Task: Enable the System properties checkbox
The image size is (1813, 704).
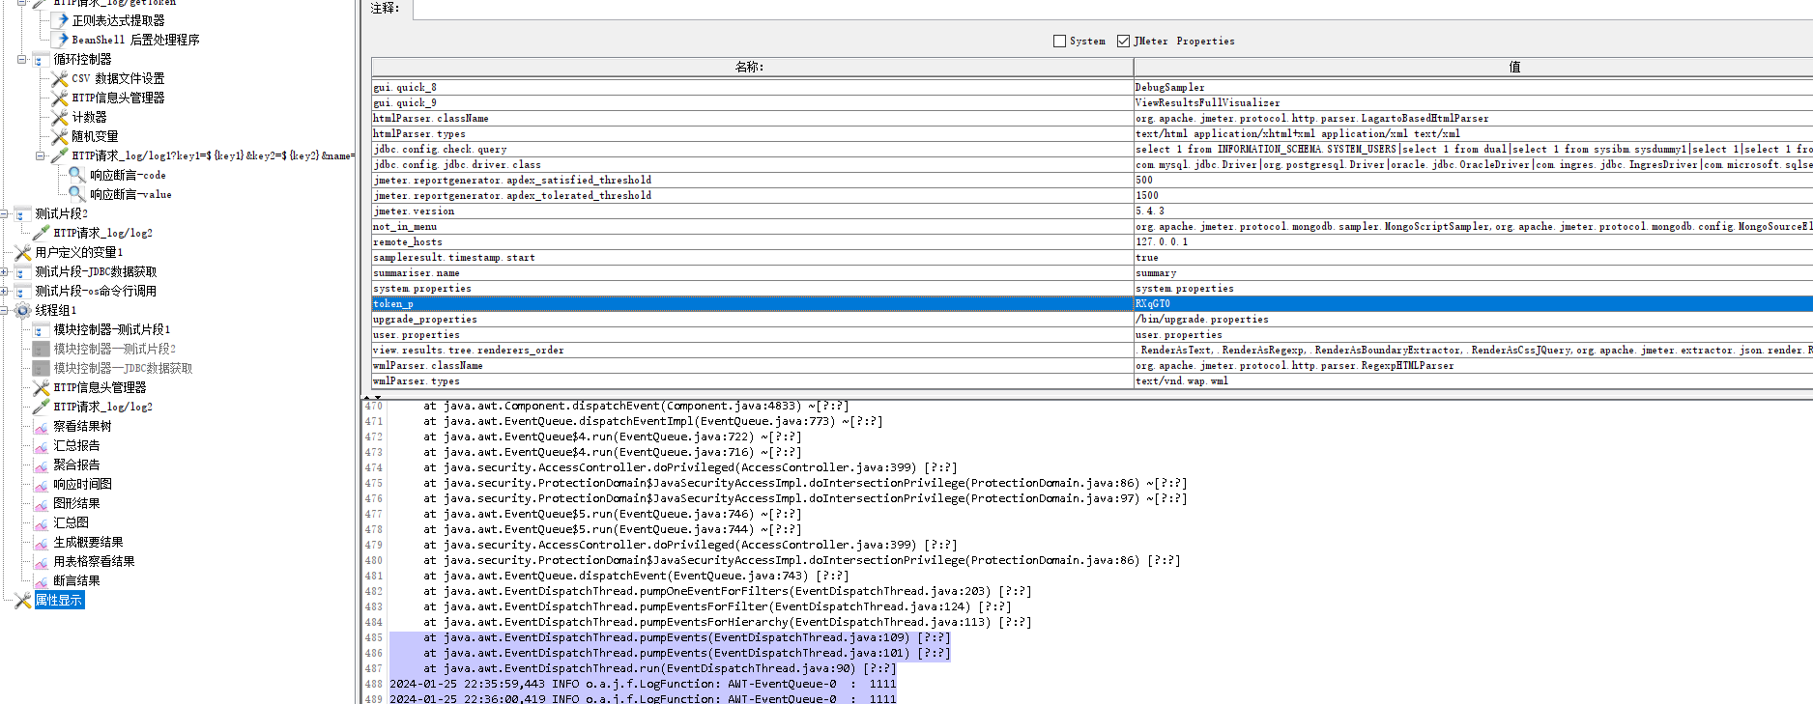Action: (x=1059, y=41)
